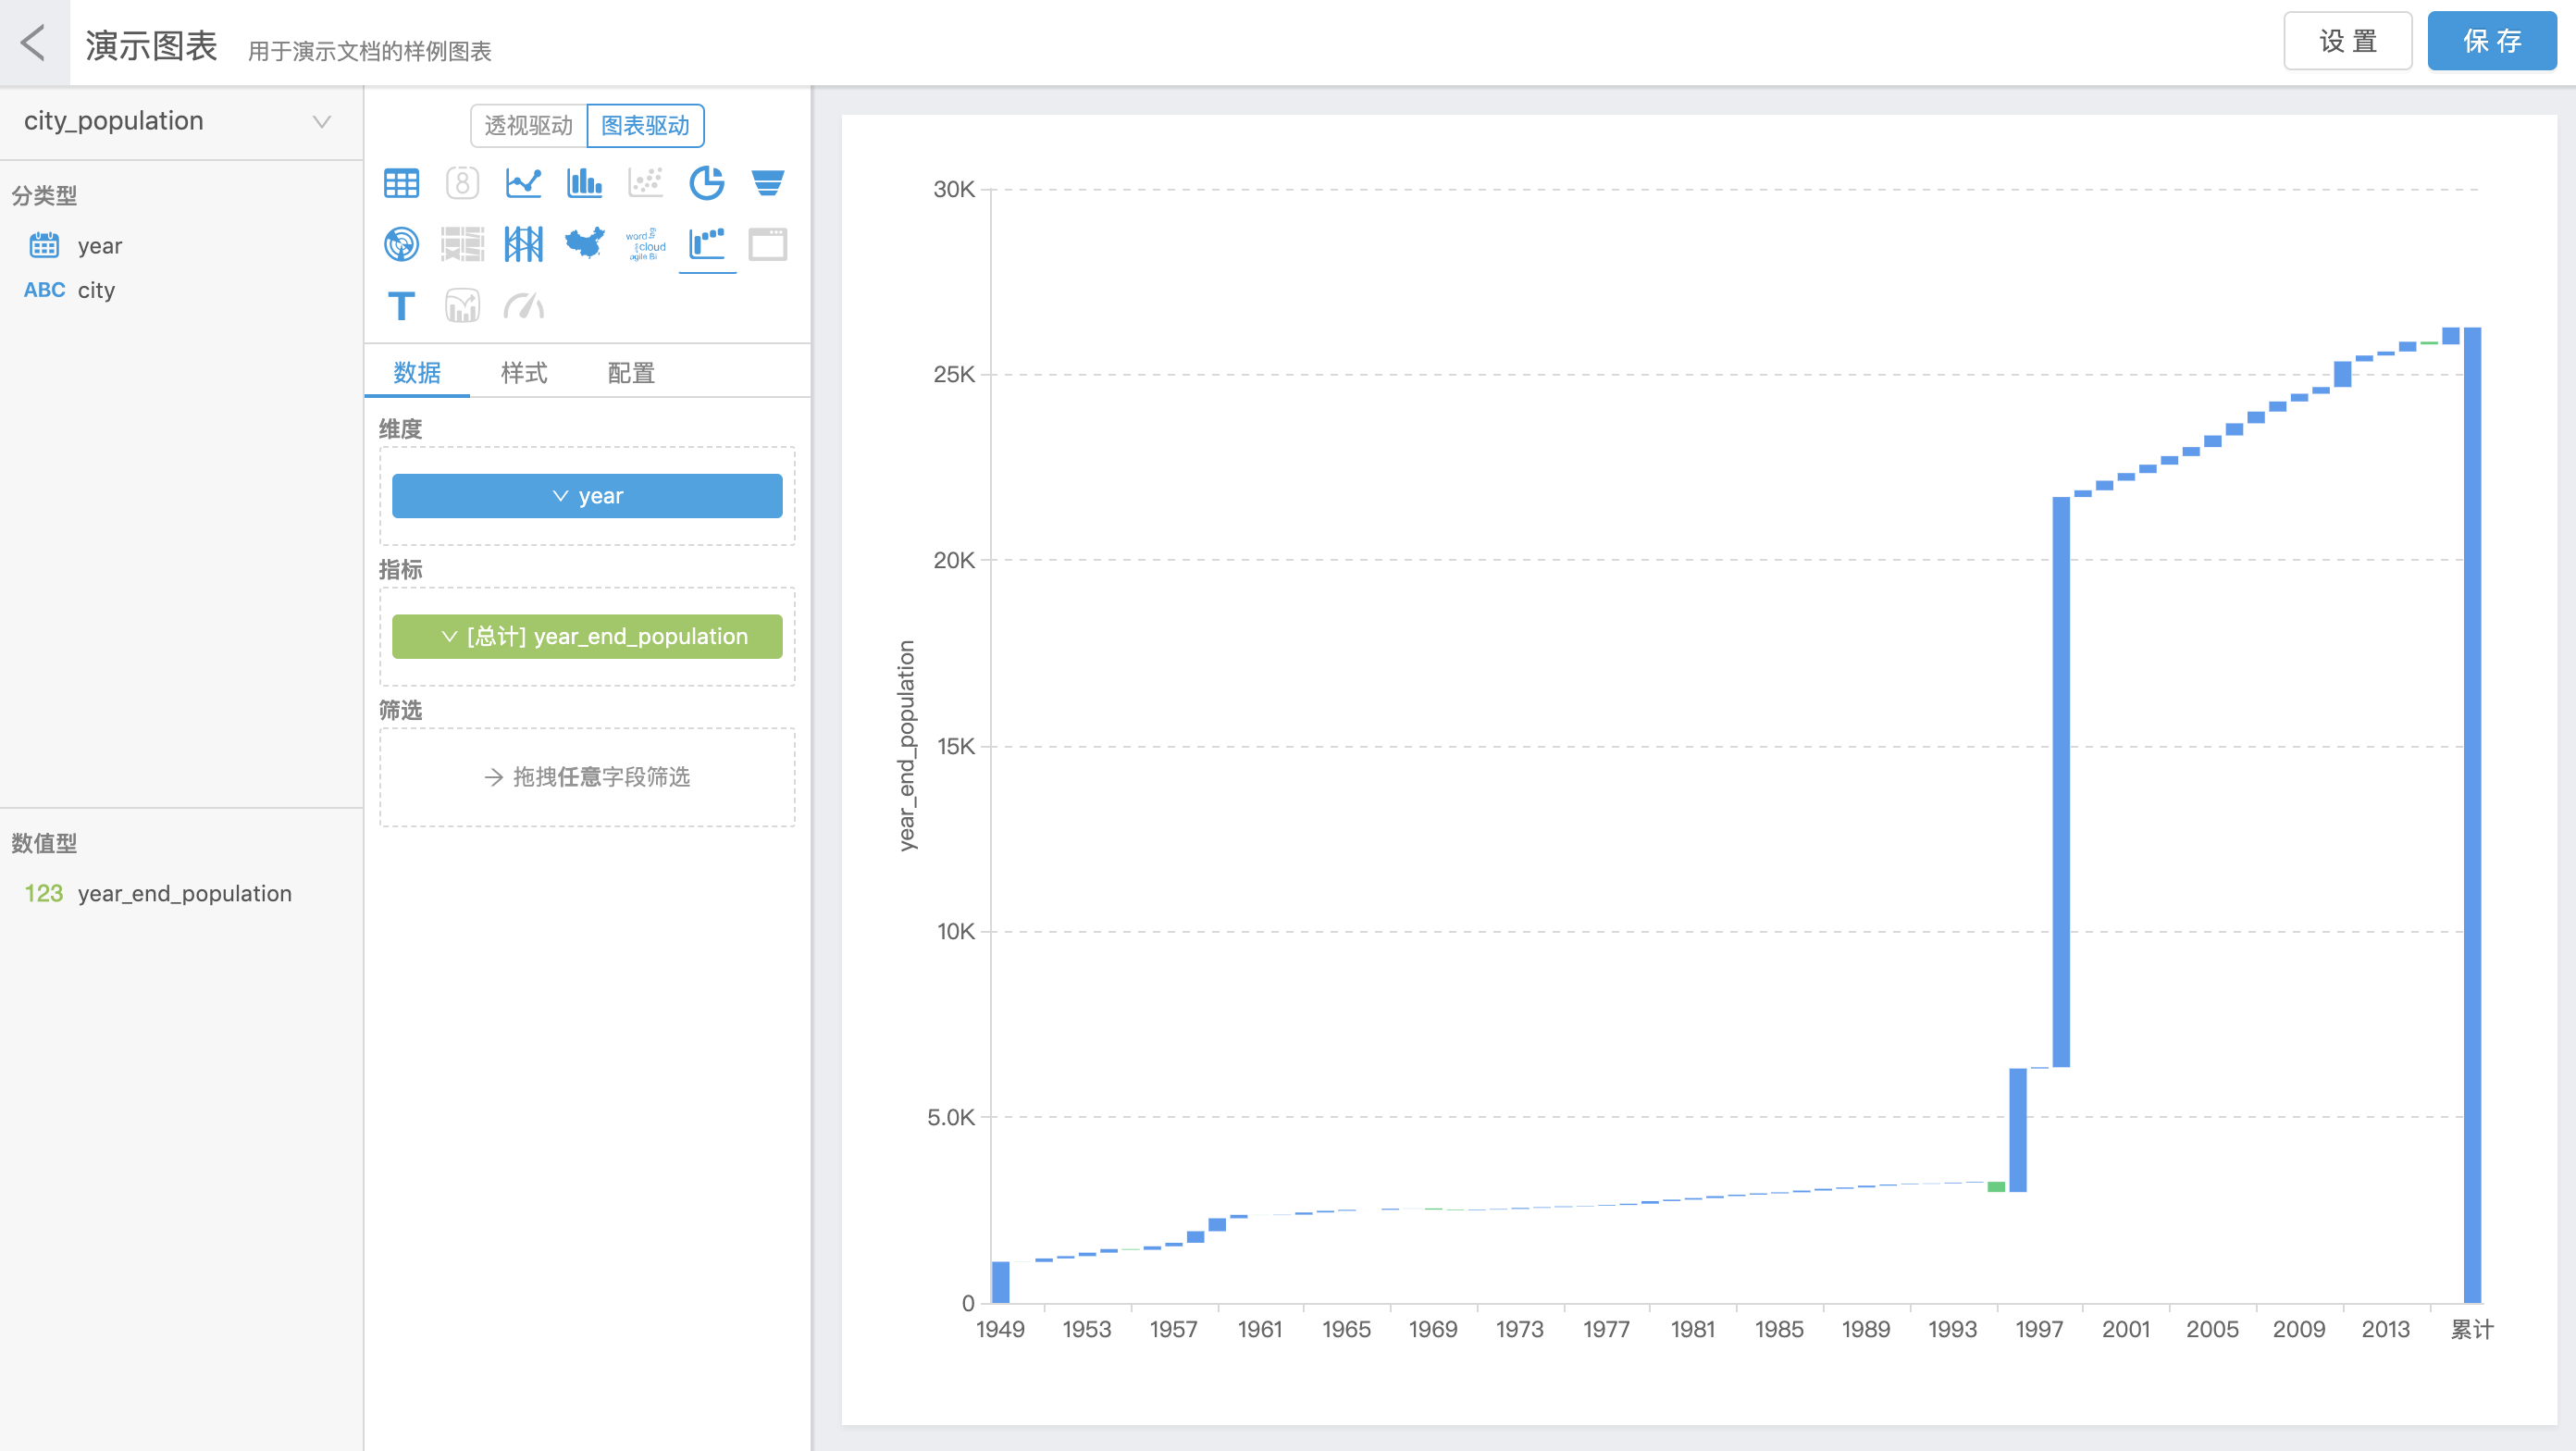The image size is (2576, 1451).
Task: Choose the line chart icon
Action: [523, 183]
